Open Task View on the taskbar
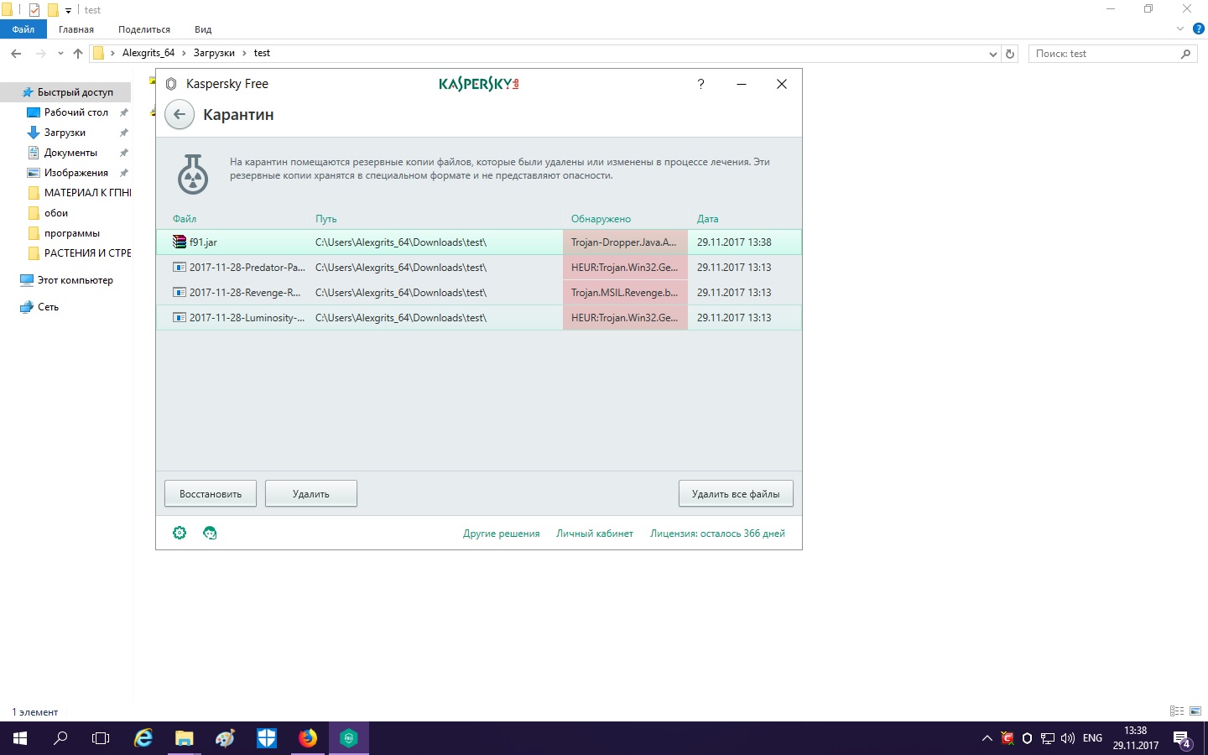The height and width of the screenshot is (755, 1208). (101, 738)
